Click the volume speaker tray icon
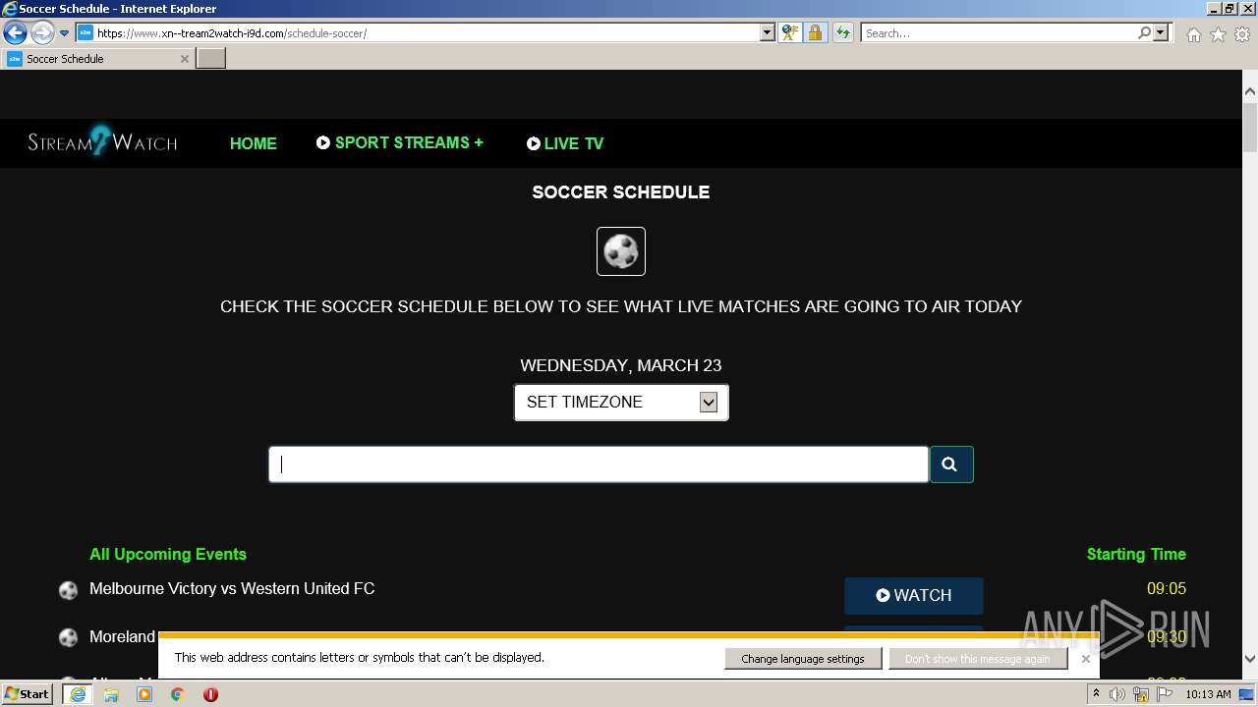Viewport: 1258px width, 707px height. tap(1117, 694)
